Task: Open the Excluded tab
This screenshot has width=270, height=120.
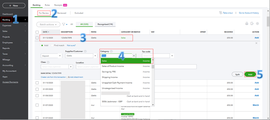Action: tap(79, 13)
